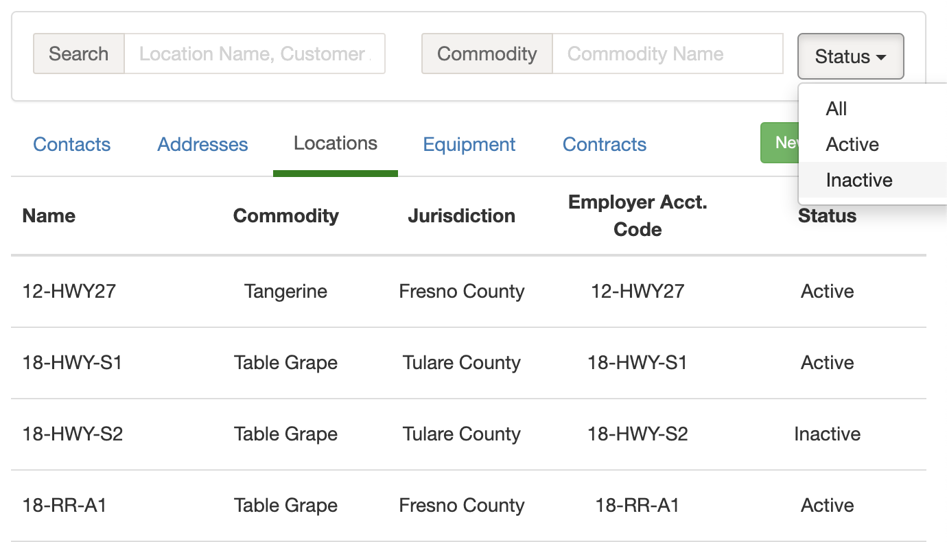This screenshot has height=542, width=947.
Task: Open the 18-RR-A1 location entry
Action: point(65,505)
